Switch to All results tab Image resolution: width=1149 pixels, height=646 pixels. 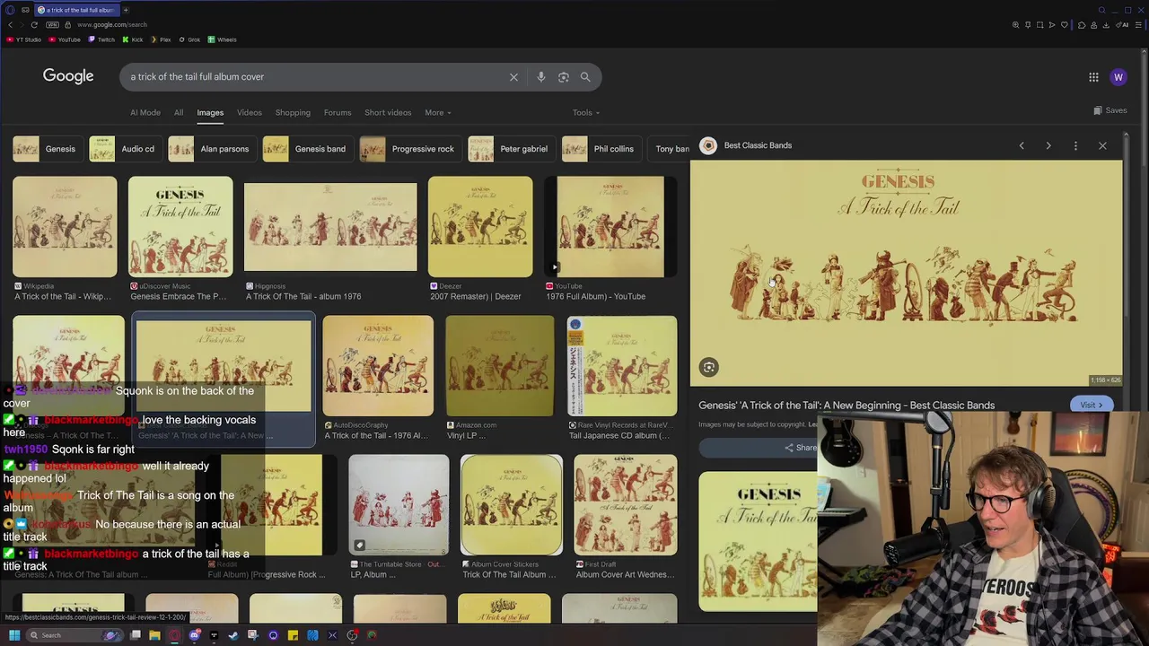coord(179,113)
